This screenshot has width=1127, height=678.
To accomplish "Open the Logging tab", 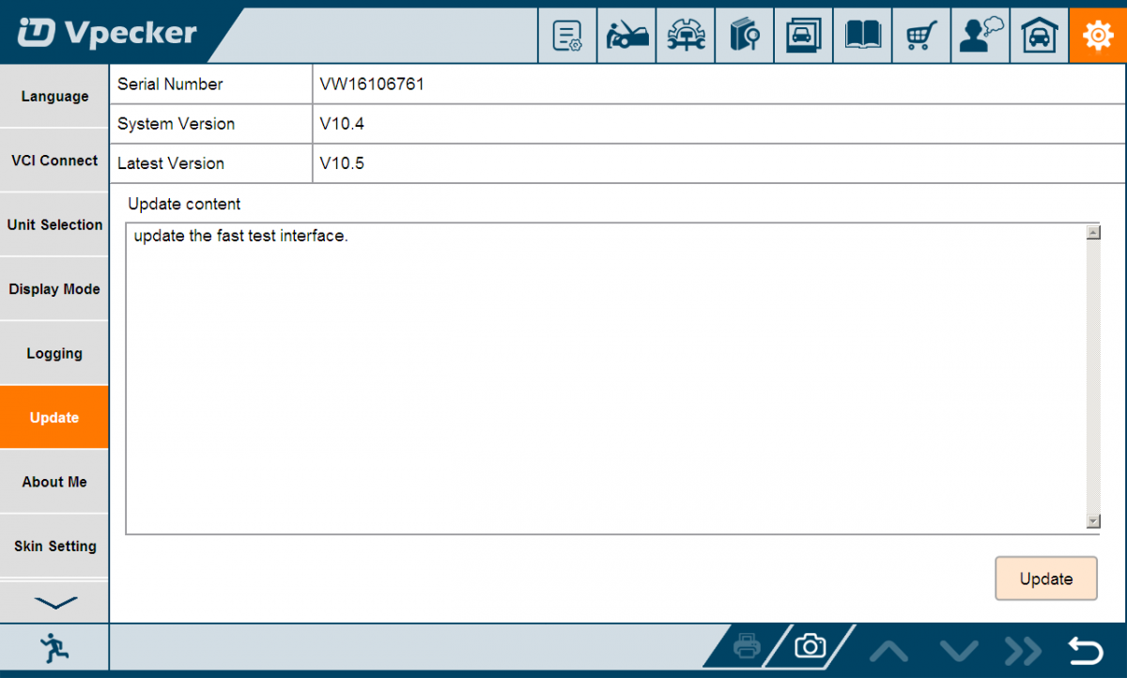I will (x=54, y=354).
